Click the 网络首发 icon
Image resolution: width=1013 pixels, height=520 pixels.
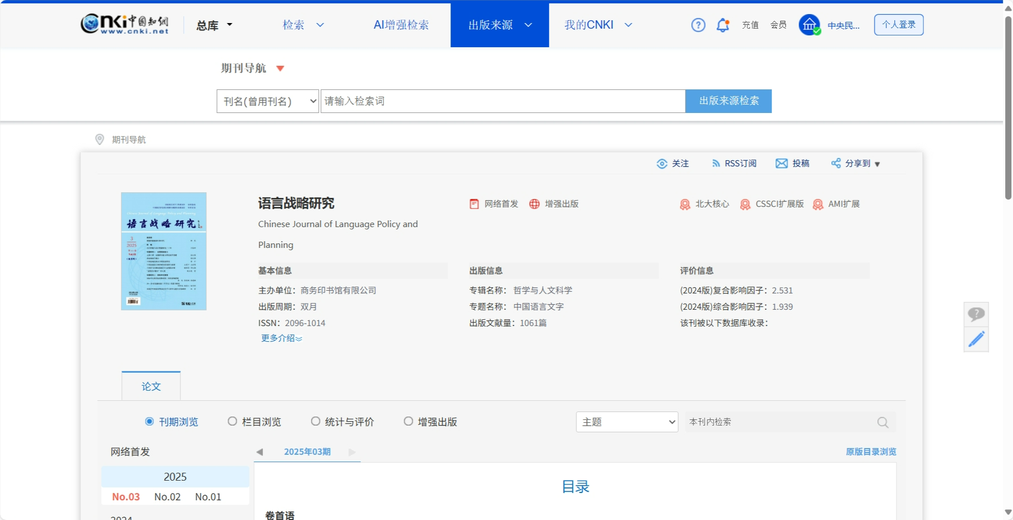pyautogui.click(x=474, y=204)
